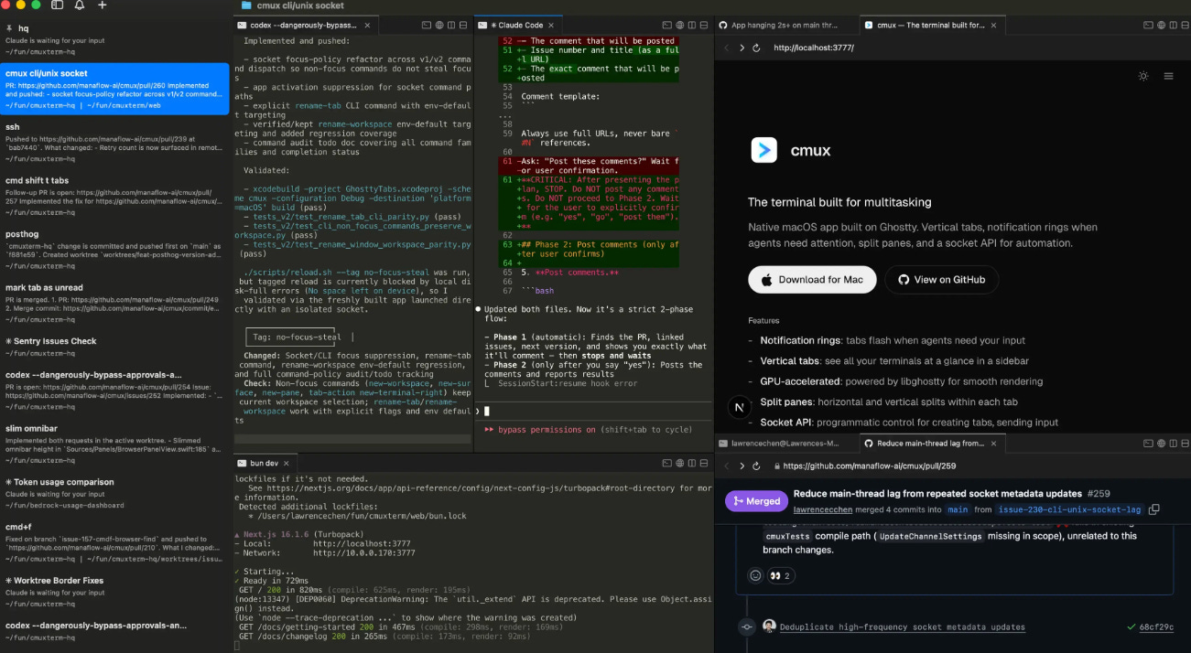Toggle light/dark theme sun icon on cmux site
The width and height of the screenshot is (1191, 653).
[1142, 76]
